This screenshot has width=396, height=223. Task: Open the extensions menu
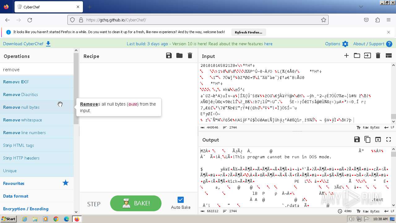pos(377,20)
